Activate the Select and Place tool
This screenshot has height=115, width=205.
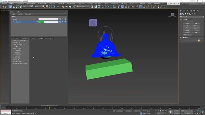coord(20,7)
